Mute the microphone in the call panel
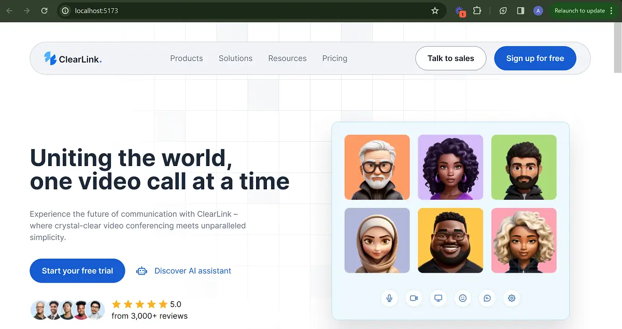 point(389,298)
